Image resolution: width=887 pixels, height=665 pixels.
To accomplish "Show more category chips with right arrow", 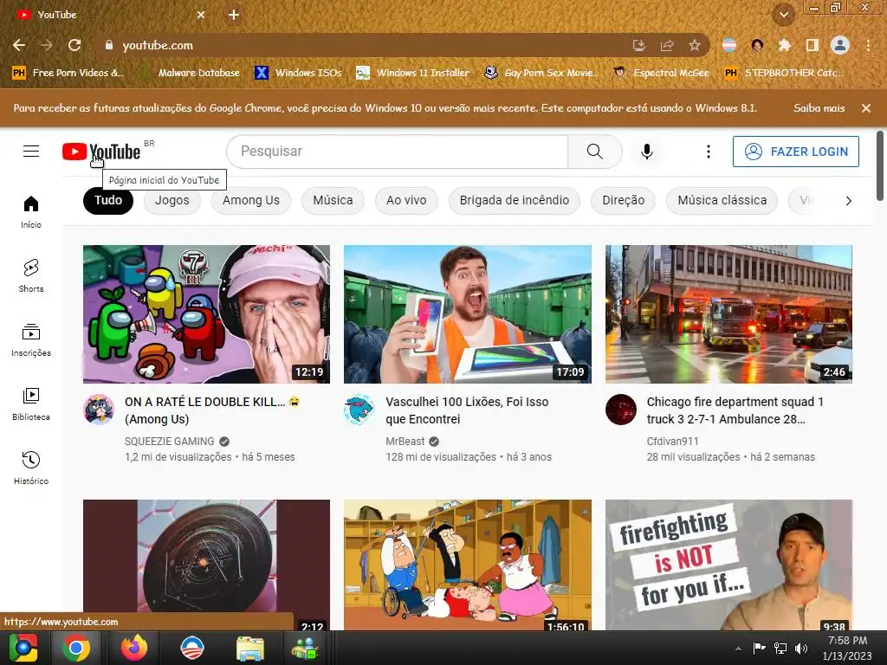I will pyautogui.click(x=849, y=201).
